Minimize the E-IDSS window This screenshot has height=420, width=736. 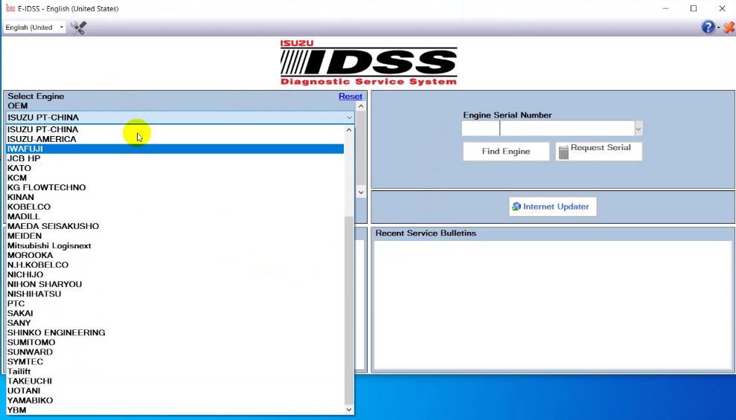tap(665, 8)
